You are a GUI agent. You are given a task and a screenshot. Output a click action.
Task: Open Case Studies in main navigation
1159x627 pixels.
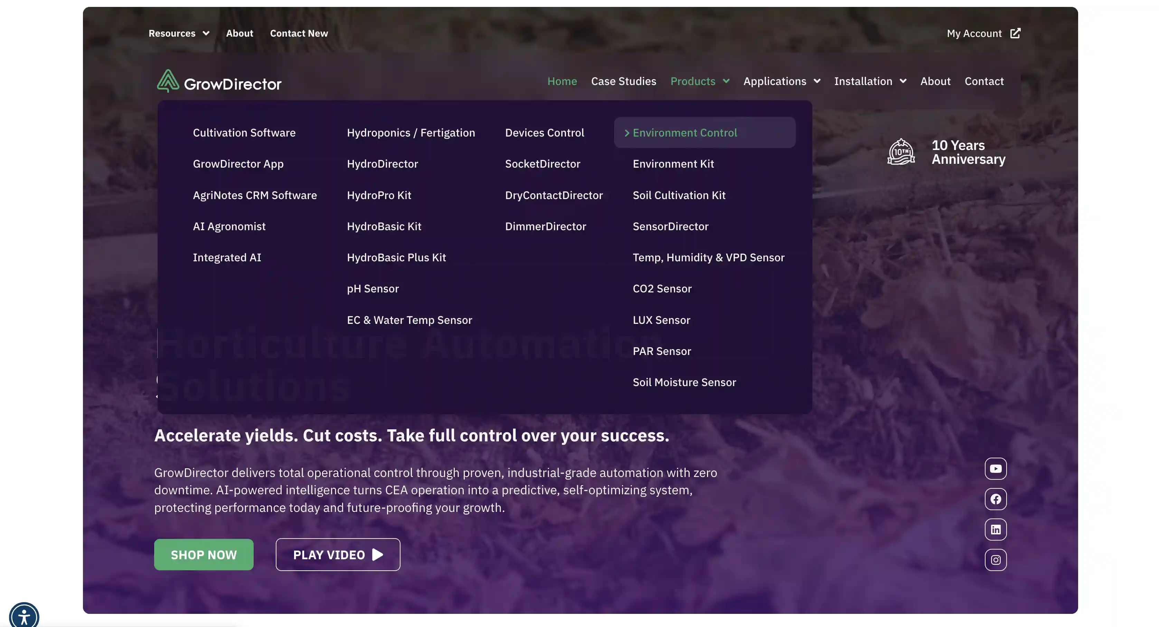click(x=624, y=81)
